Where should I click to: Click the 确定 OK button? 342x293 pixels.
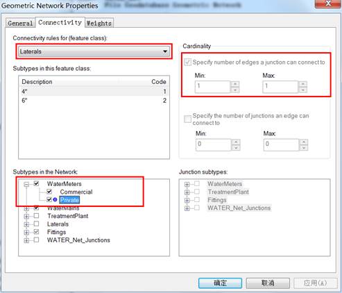pyautogui.click(x=220, y=283)
